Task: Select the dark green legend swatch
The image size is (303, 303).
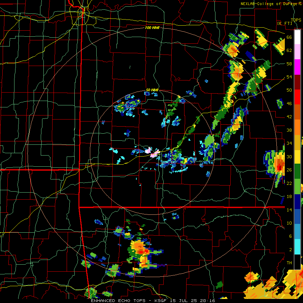Action: (297, 171)
